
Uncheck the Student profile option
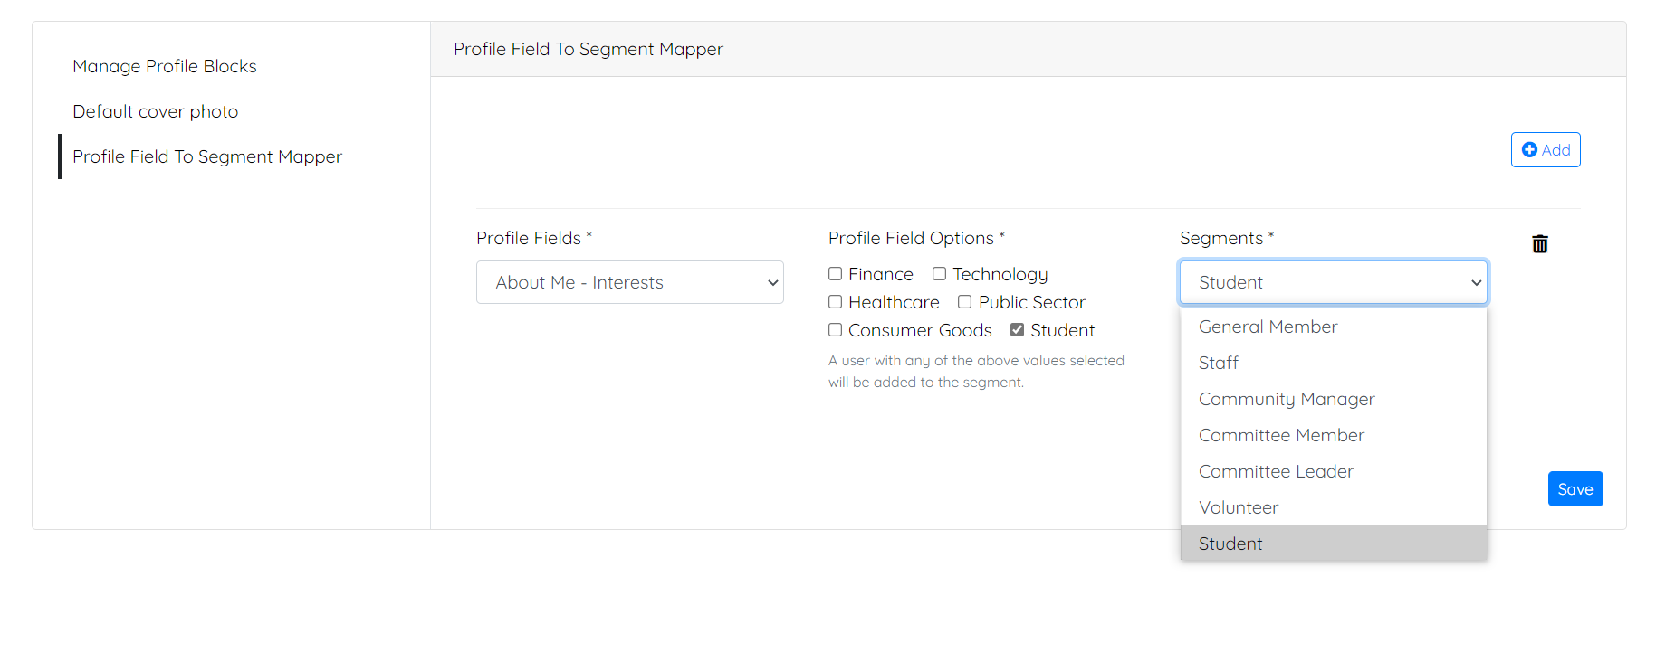coord(1017,330)
